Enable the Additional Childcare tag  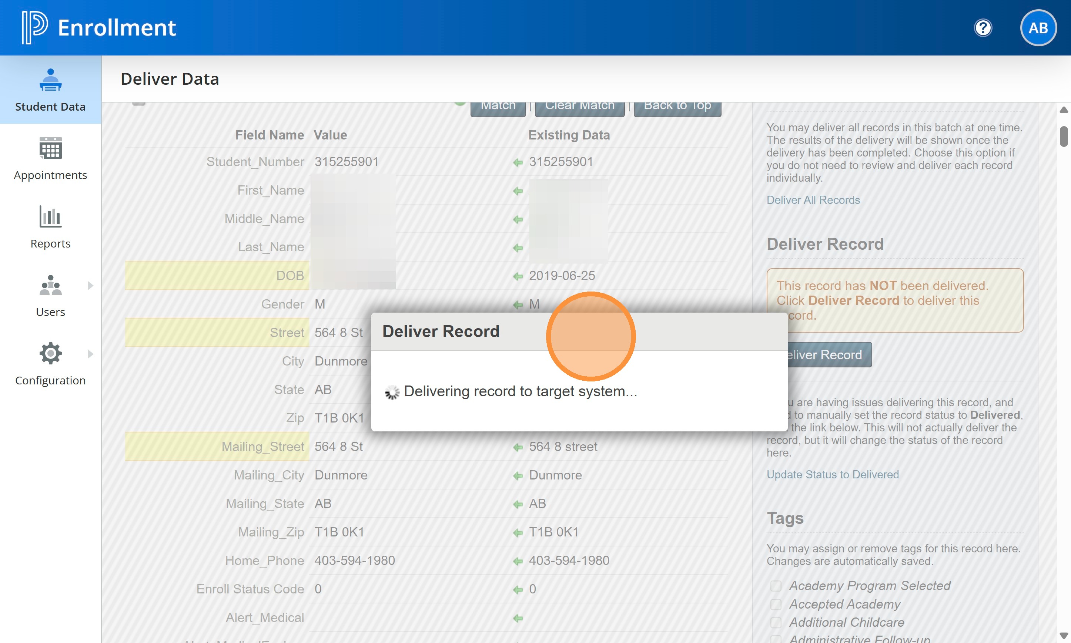pos(776,623)
